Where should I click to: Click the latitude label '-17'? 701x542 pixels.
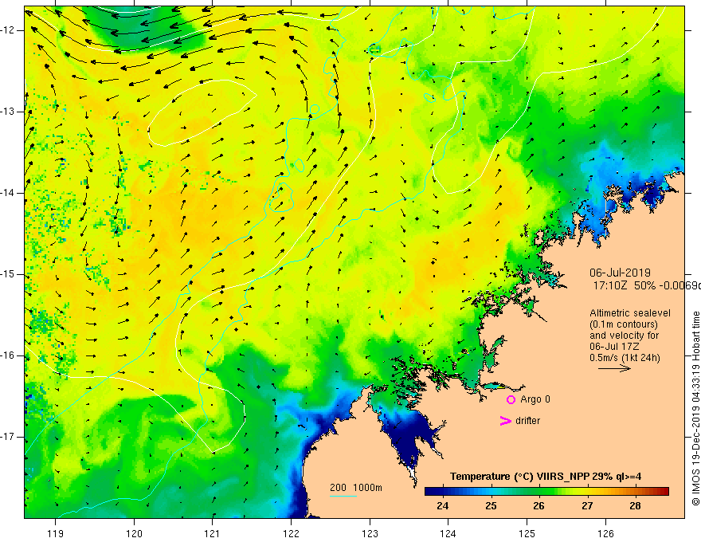tap(9, 437)
